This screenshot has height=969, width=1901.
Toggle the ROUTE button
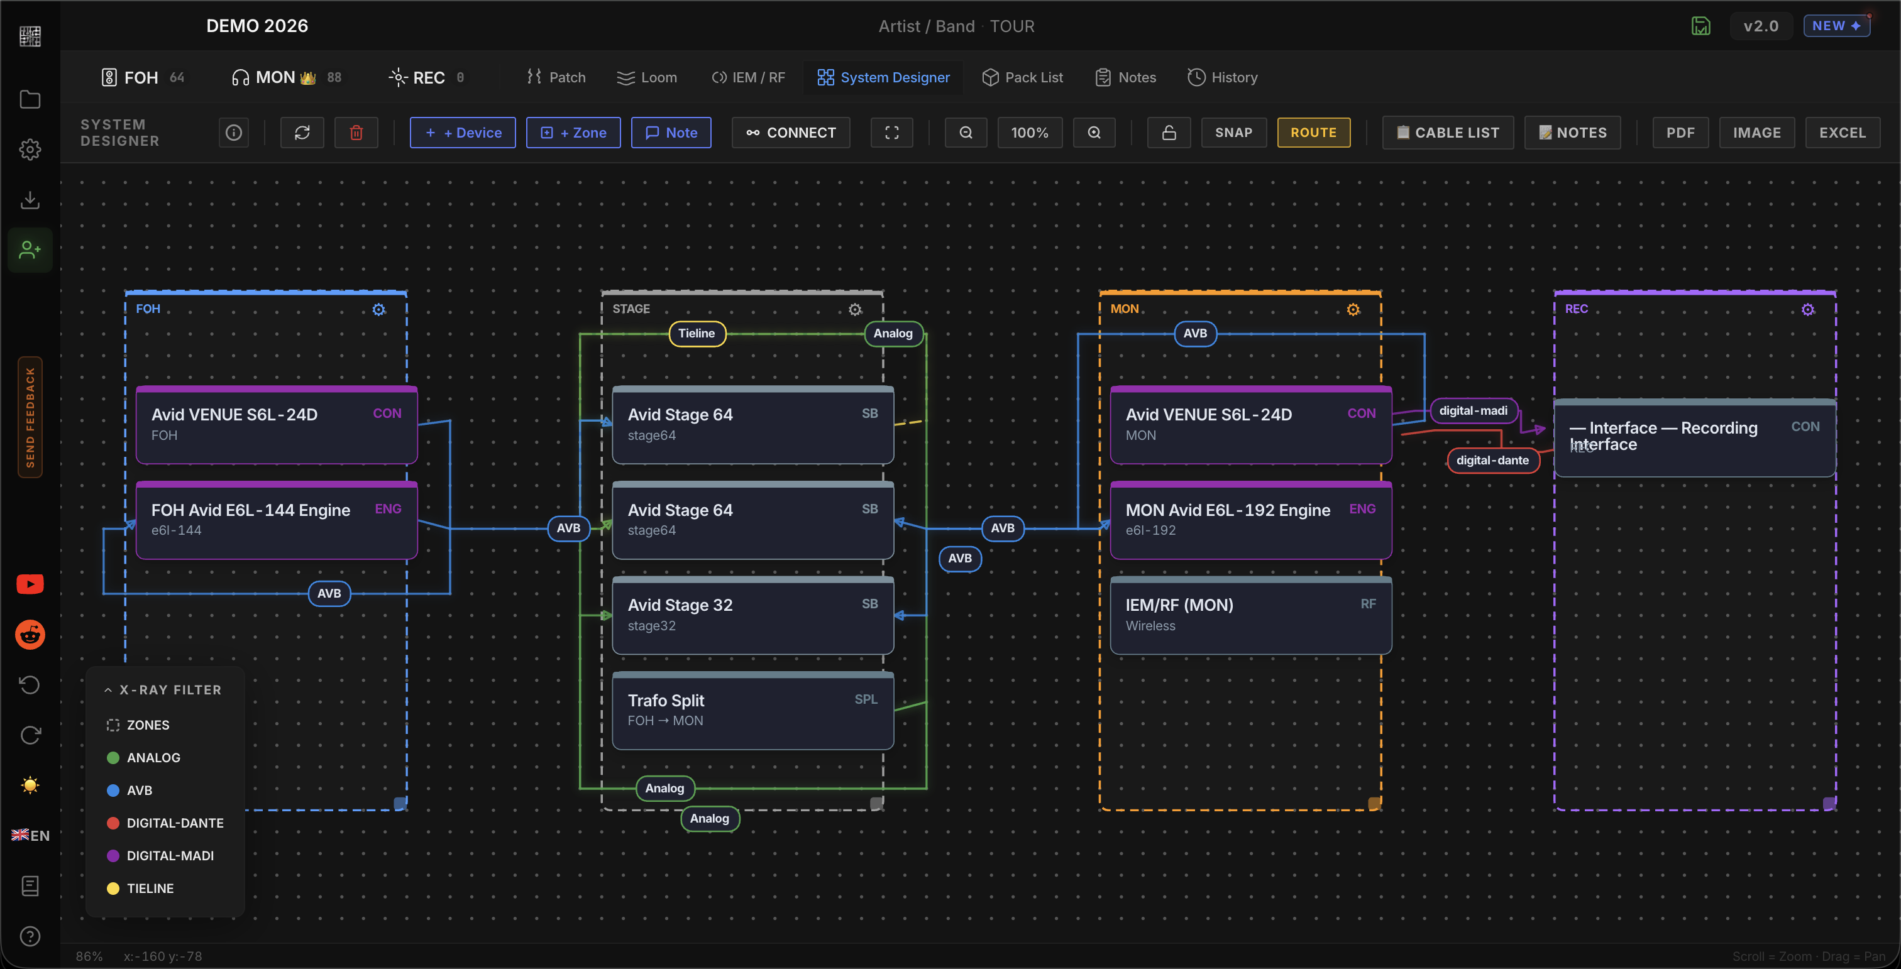point(1313,133)
